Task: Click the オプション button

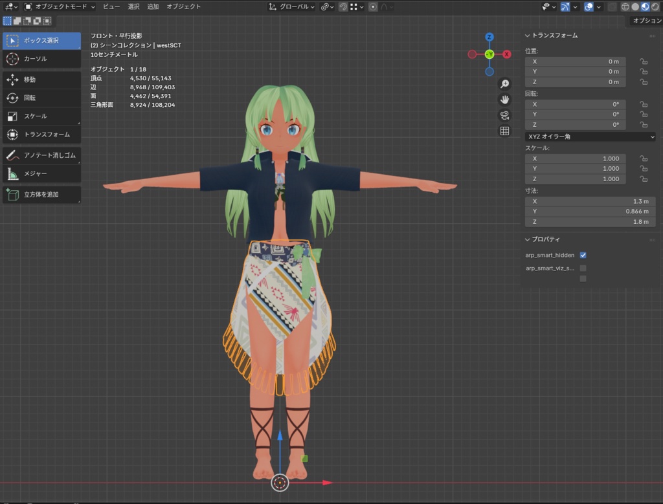Action: click(646, 21)
